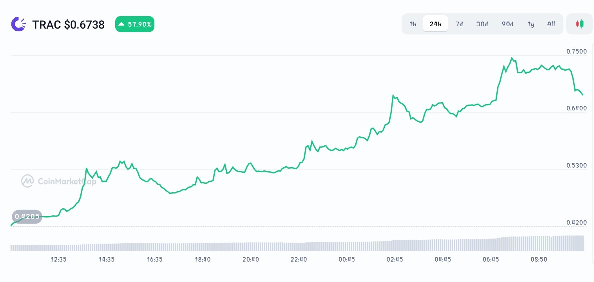Screen dimensions: 594x282
Task: Click the 0.6400 axis label
Action: (576, 108)
